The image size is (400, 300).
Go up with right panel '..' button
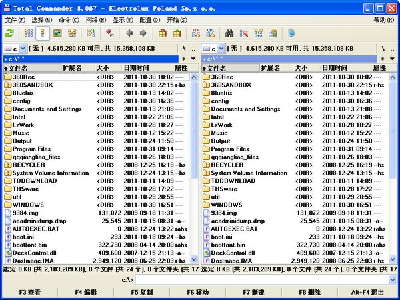[393, 49]
